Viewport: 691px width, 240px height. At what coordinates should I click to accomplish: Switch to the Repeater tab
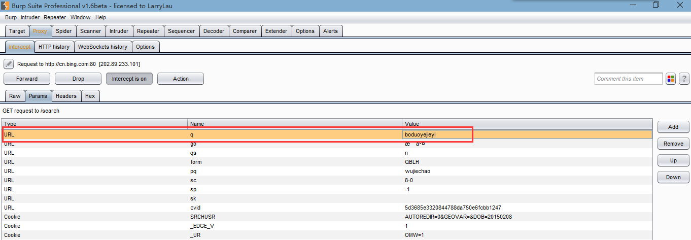(x=148, y=31)
